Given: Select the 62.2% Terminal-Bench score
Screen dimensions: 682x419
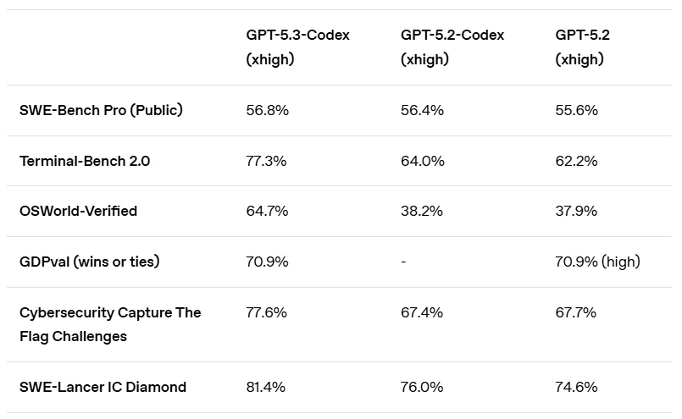Looking at the screenshot, I should tap(576, 161).
